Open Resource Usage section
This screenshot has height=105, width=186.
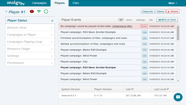(x=30, y=49)
